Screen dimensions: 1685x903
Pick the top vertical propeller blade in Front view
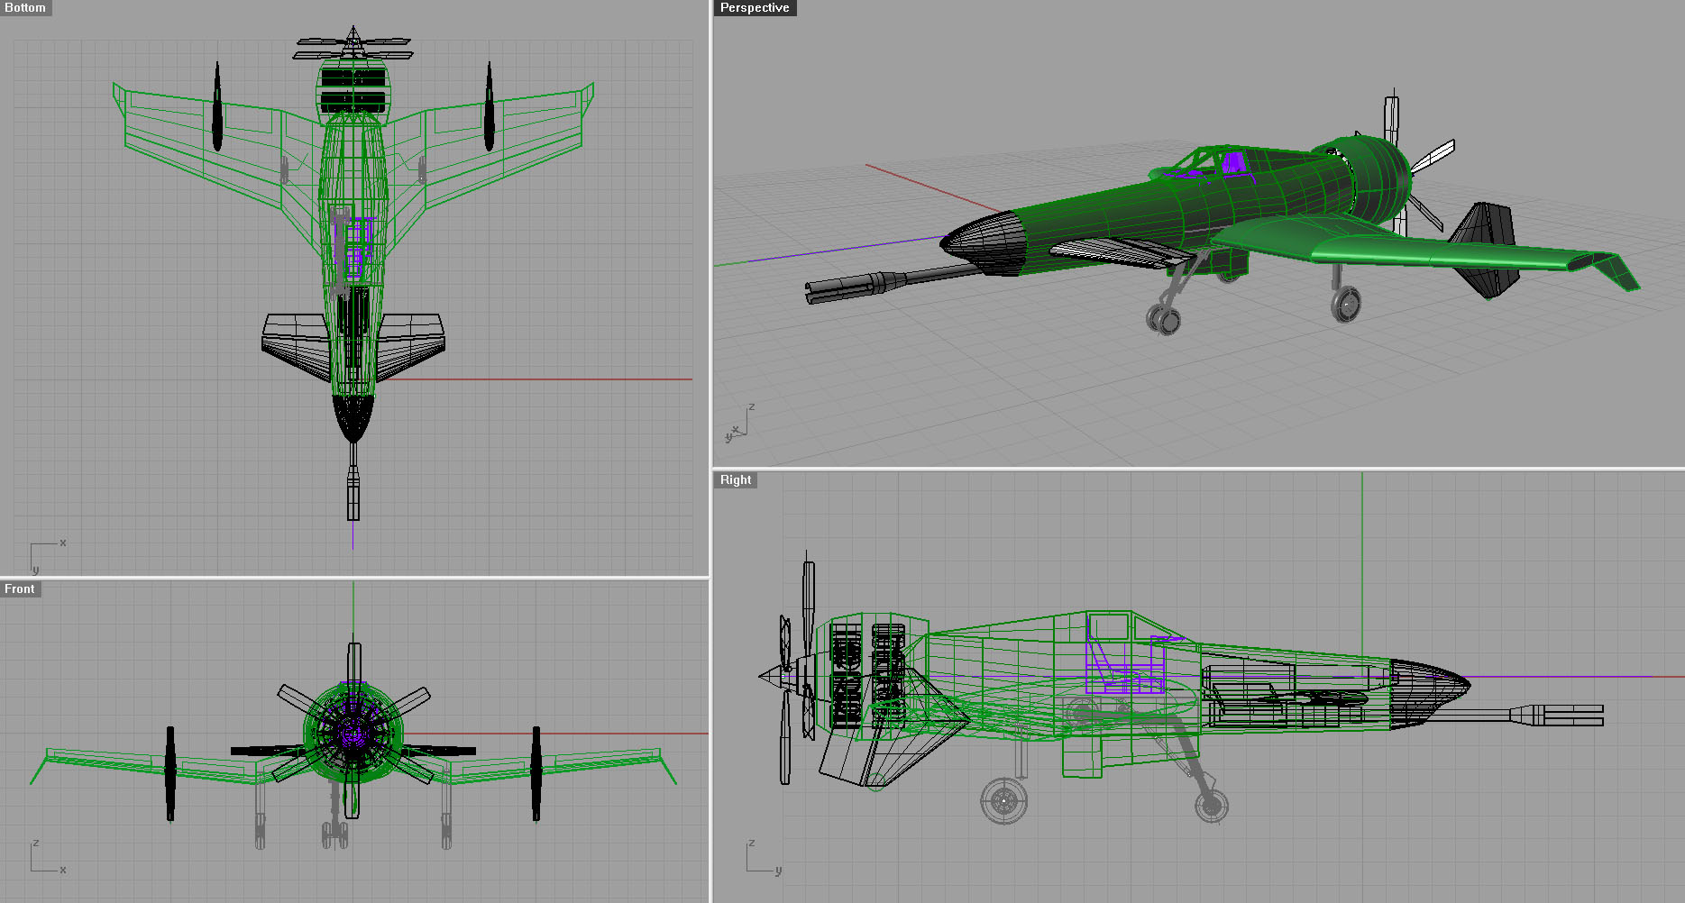tap(354, 665)
